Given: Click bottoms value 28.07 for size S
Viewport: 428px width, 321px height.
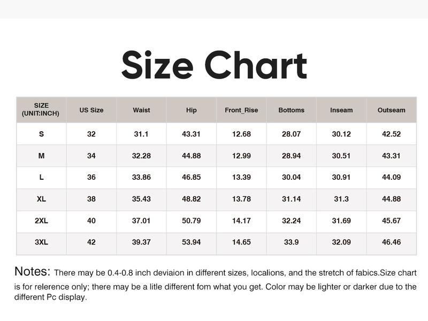Looking at the screenshot, I should pos(291,134).
